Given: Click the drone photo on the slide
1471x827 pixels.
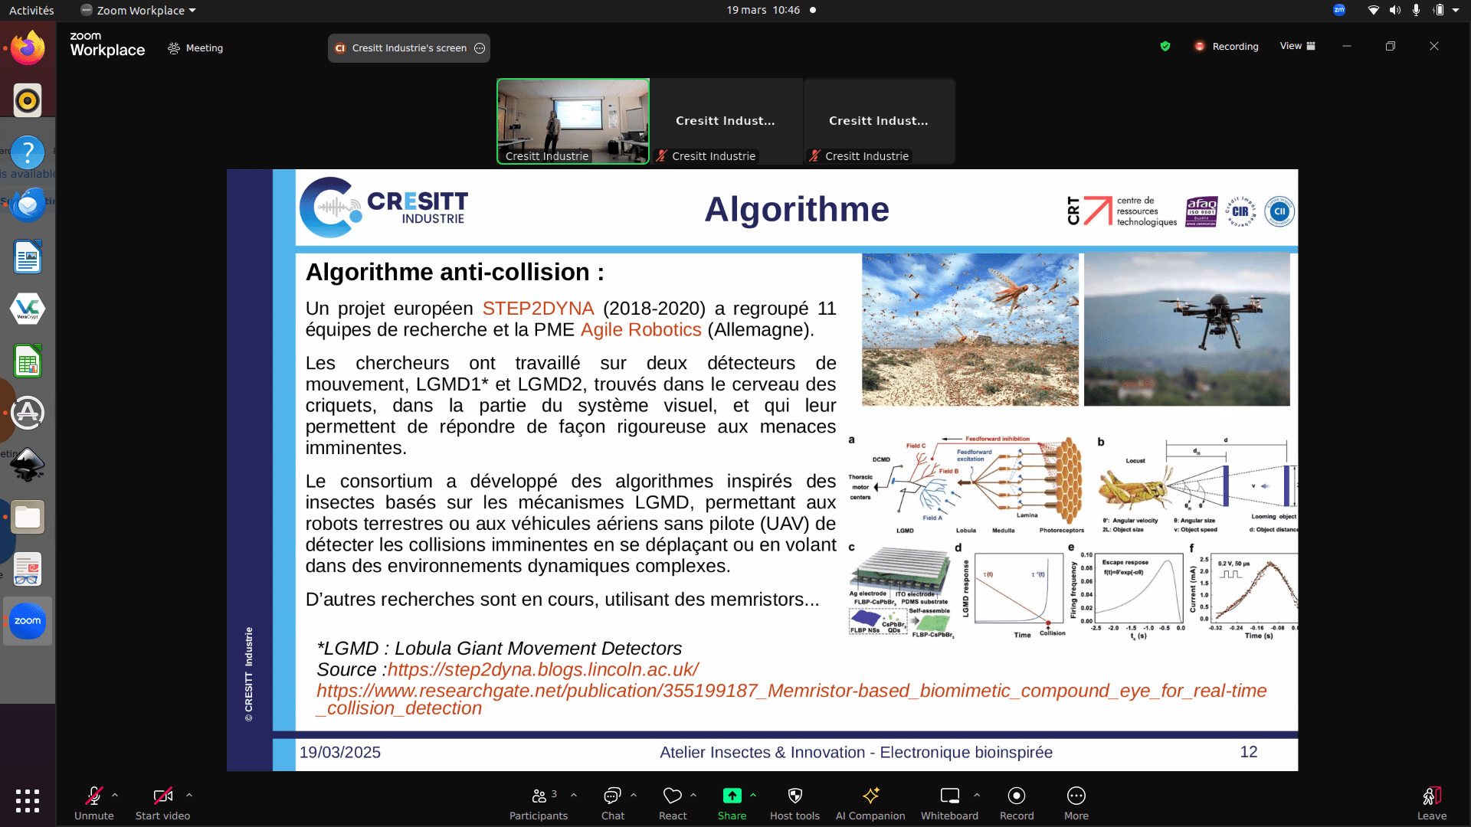Looking at the screenshot, I should pyautogui.click(x=1187, y=329).
